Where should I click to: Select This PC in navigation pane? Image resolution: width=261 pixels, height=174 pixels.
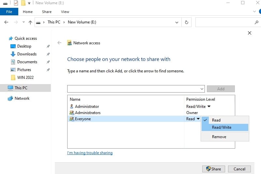pyautogui.click(x=25, y=88)
